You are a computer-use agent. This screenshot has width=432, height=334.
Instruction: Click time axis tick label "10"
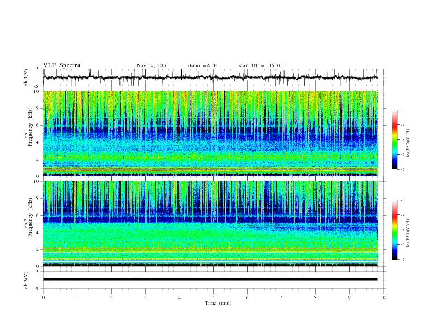tap(383, 297)
